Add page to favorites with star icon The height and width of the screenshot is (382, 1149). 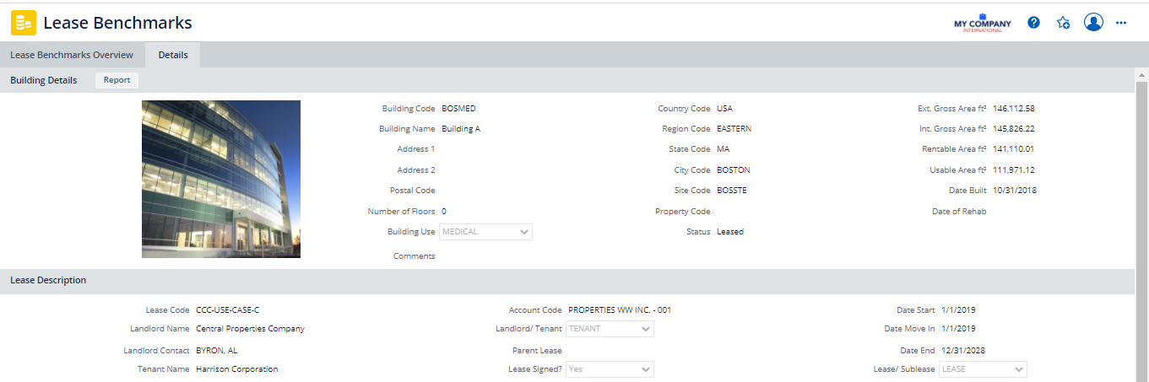pyautogui.click(x=1063, y=23)
